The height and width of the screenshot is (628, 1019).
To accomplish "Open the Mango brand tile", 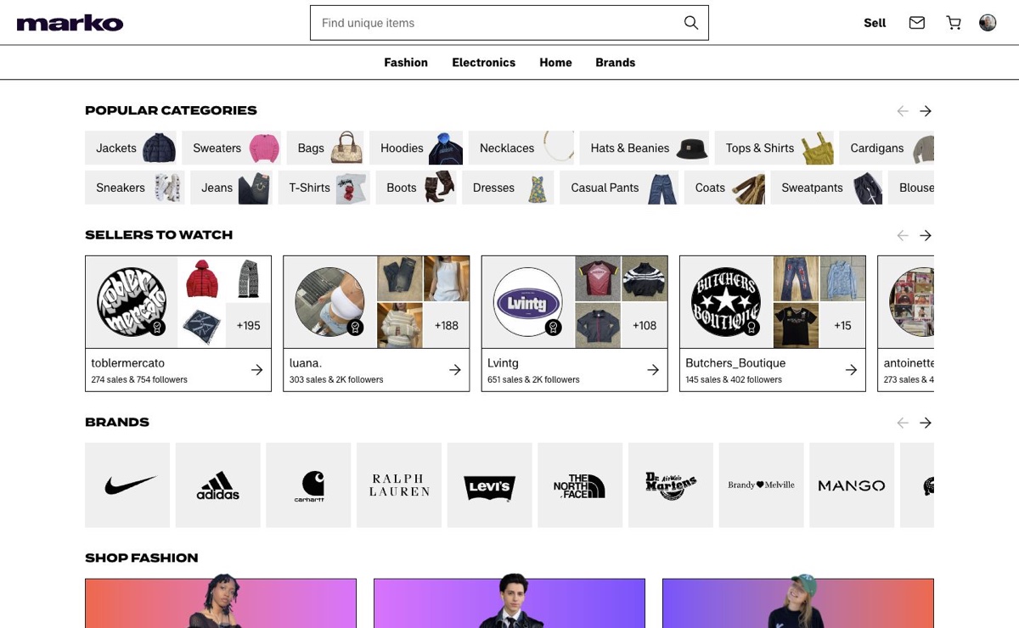I will click(852, 485).
